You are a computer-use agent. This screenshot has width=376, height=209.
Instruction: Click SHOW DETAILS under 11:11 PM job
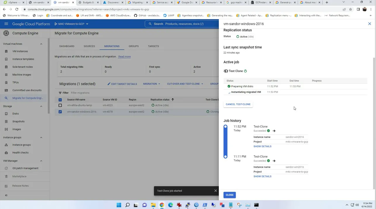coord(262,177)
